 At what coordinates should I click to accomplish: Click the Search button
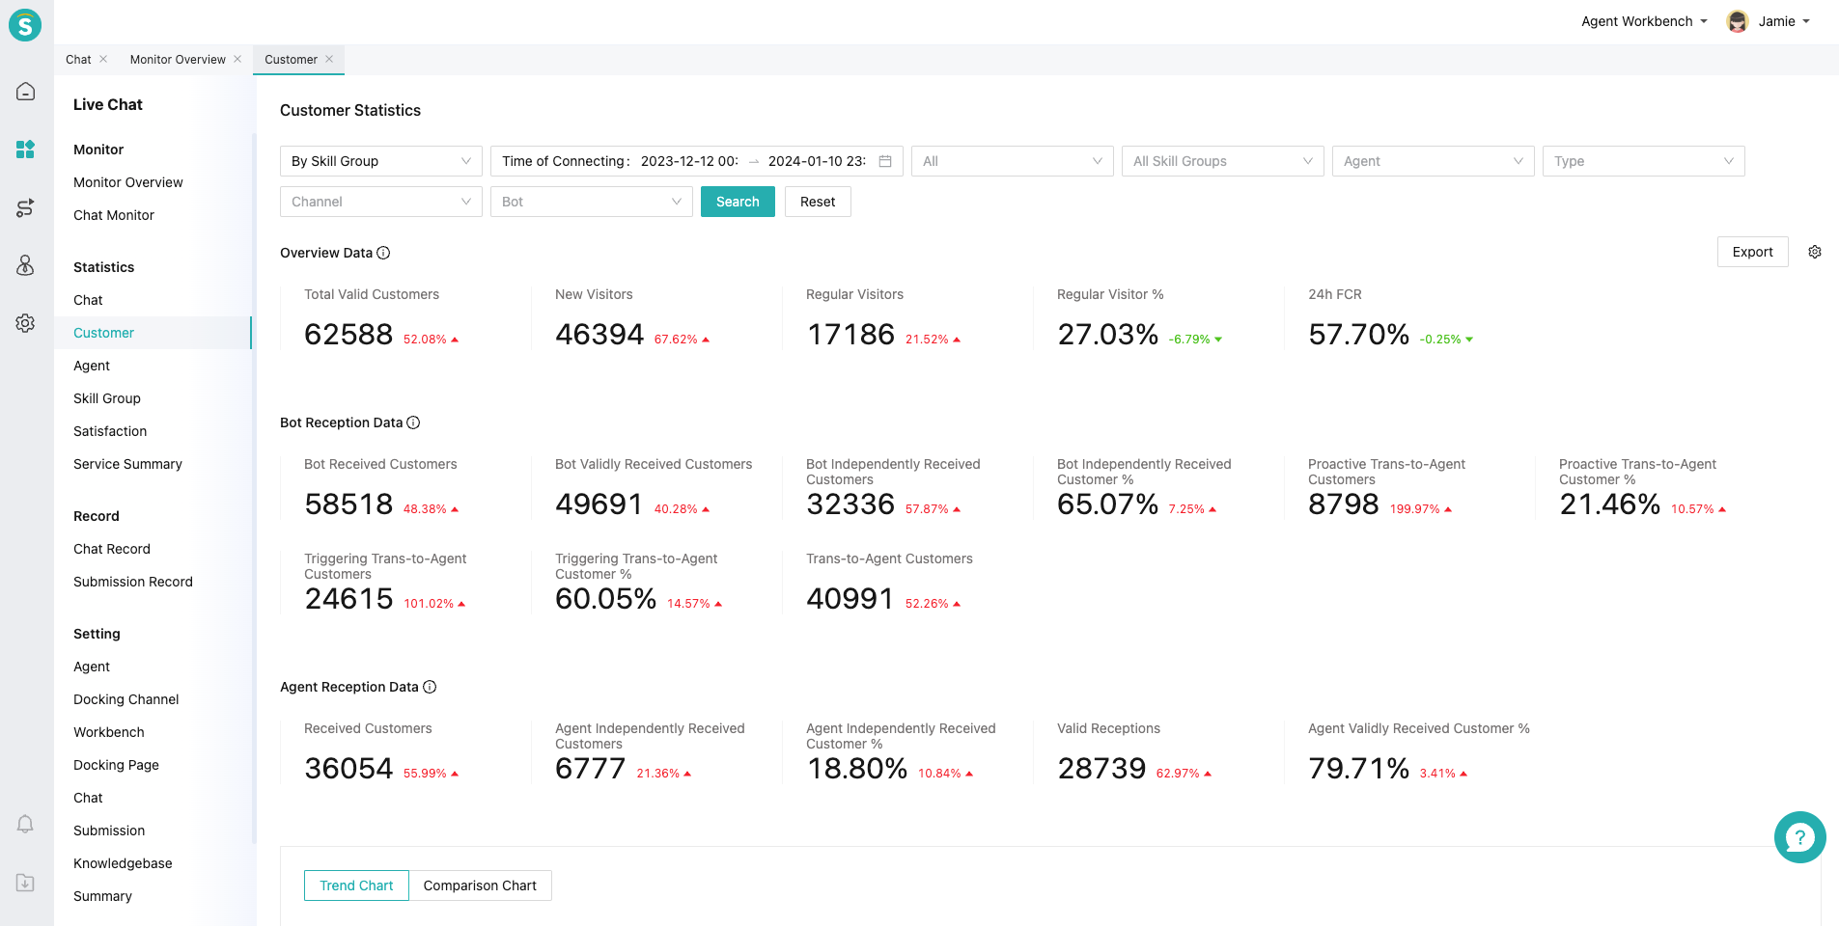[738, 202]
